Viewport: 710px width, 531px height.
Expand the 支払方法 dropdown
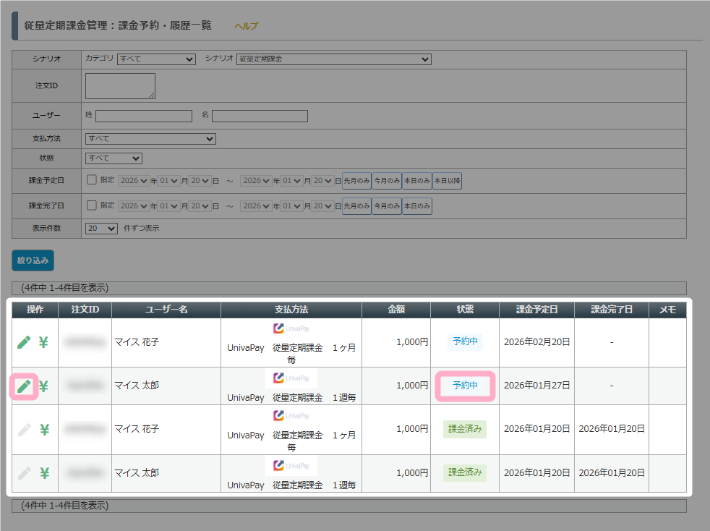tap(150, 139)
